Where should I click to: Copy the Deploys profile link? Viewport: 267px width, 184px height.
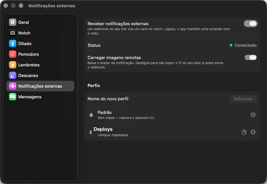(x=244, y=132)
